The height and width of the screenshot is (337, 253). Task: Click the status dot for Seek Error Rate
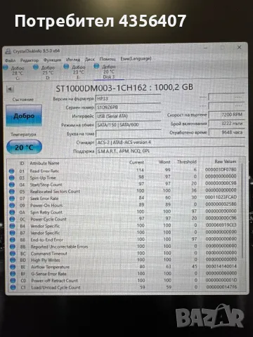(12, 199)
